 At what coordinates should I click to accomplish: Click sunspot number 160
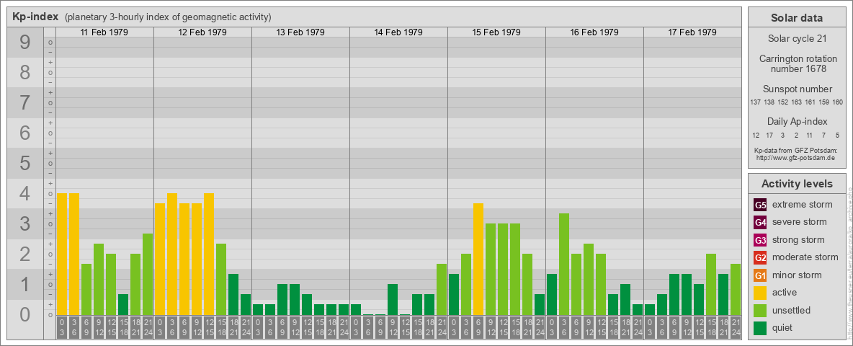pos(838,102)
